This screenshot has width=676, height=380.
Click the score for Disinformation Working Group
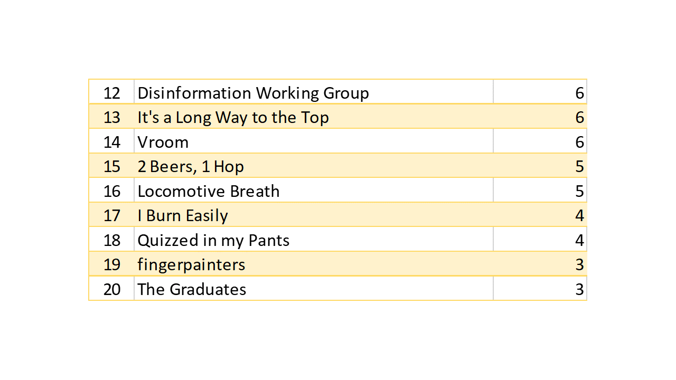[x=579, y=93]
